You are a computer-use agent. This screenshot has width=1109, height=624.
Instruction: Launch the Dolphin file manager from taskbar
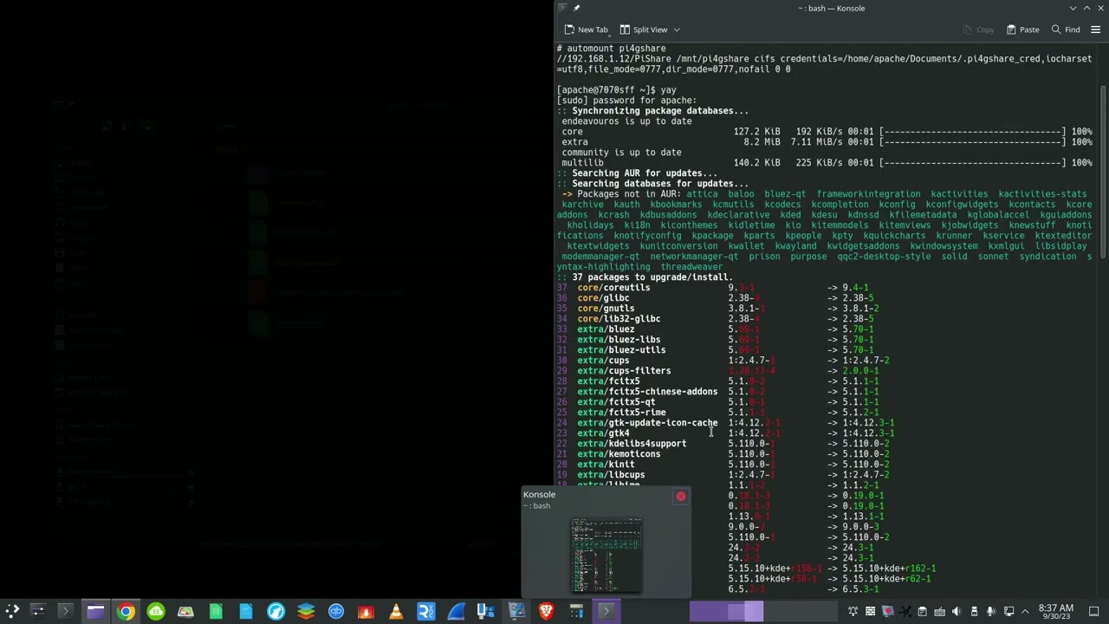[x=95, y=611]
